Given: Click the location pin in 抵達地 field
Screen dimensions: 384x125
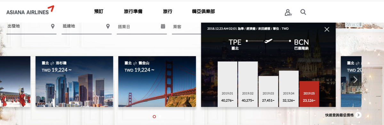Looking at the screenshot, I should [108, 26].
